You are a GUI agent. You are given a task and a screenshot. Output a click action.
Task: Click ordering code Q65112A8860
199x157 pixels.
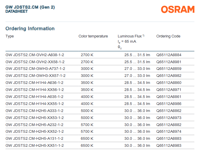169,83
